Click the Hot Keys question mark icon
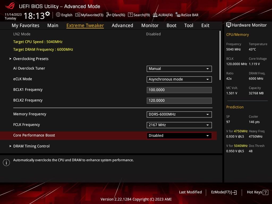This screenshot has height=204, width=272. tap(265, 192)
